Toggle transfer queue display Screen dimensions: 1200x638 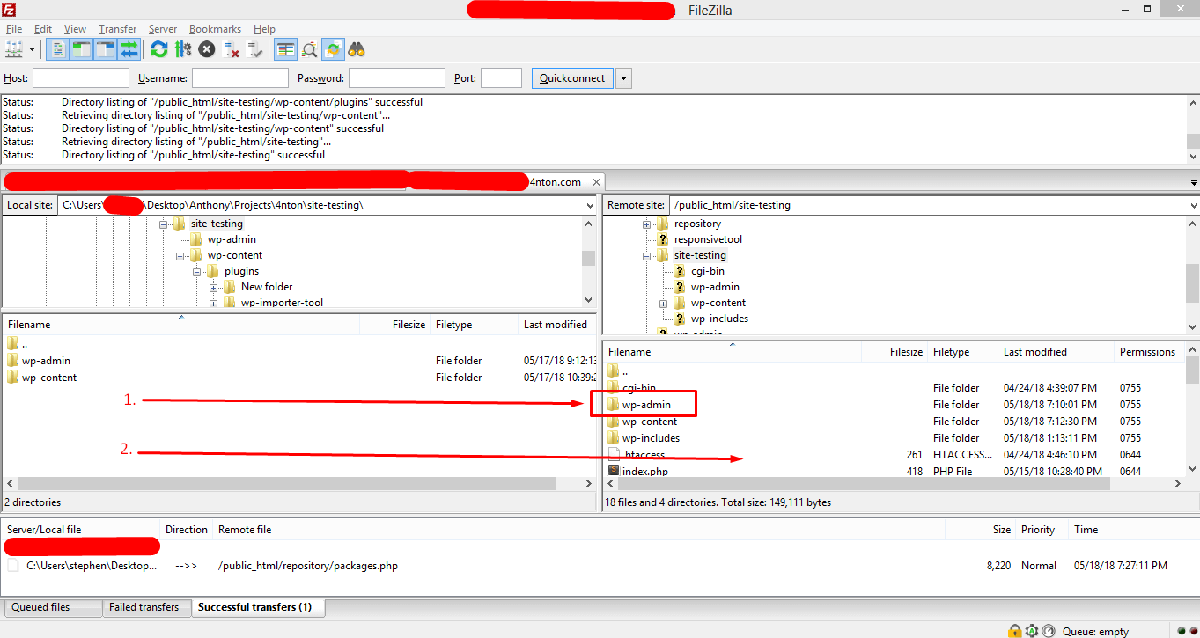[x=129, y=49]
